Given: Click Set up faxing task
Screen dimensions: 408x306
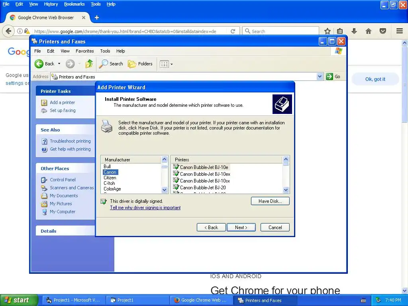Looking at the screenshot, I should [63, 110].
